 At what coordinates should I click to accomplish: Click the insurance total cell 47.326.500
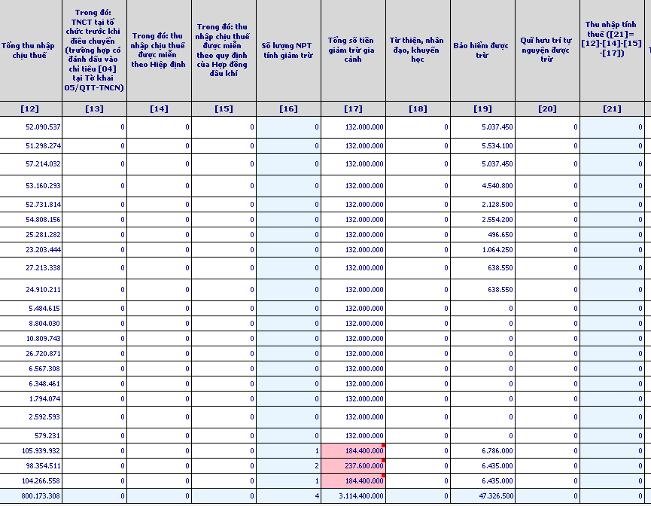coord(482,496)
